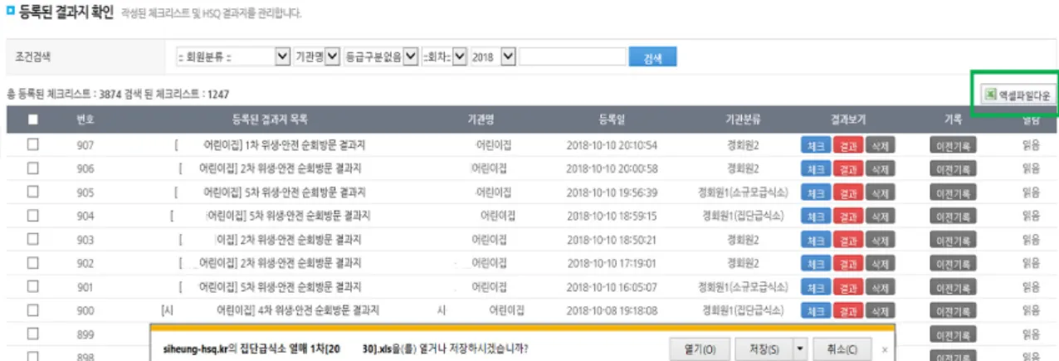Click 체크 button for row 902
This screenshot has height=361, width=1059.
click(815, 263)
